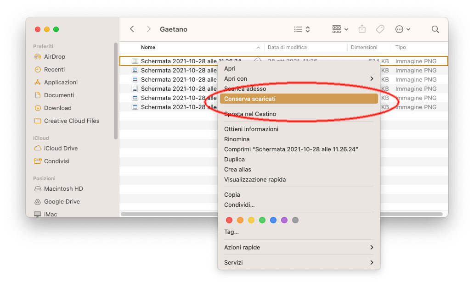Select iMac location
This screenshot has height=282, width=474.
pyautogui.click(x=45, y=214)
